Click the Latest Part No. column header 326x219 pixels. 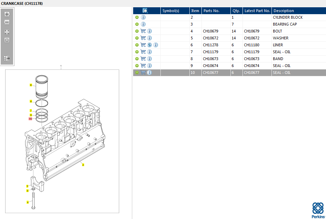point(257,11)
